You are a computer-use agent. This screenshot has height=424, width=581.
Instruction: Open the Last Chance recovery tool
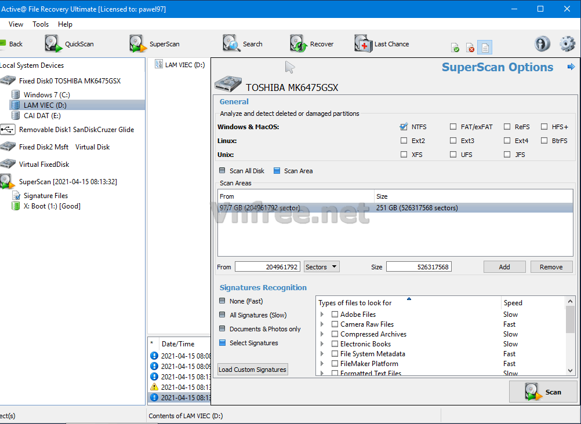click(x=364, y=44)
